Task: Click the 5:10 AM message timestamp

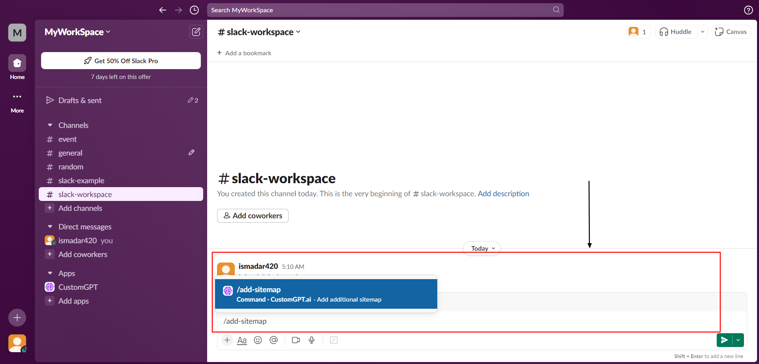Action: [293, 267]
